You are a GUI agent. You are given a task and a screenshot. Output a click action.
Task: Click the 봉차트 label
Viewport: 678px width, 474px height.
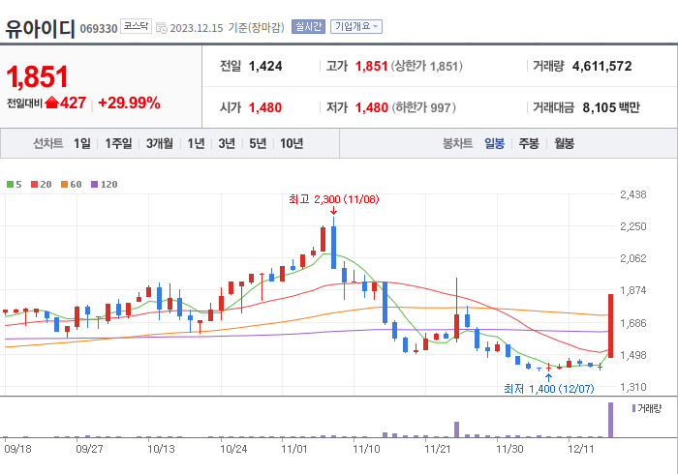coord(457,143)
